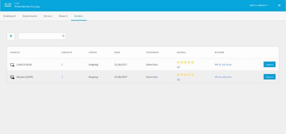Click the search magnifier icon
286x134 pixels.
(x=63, y=36)
